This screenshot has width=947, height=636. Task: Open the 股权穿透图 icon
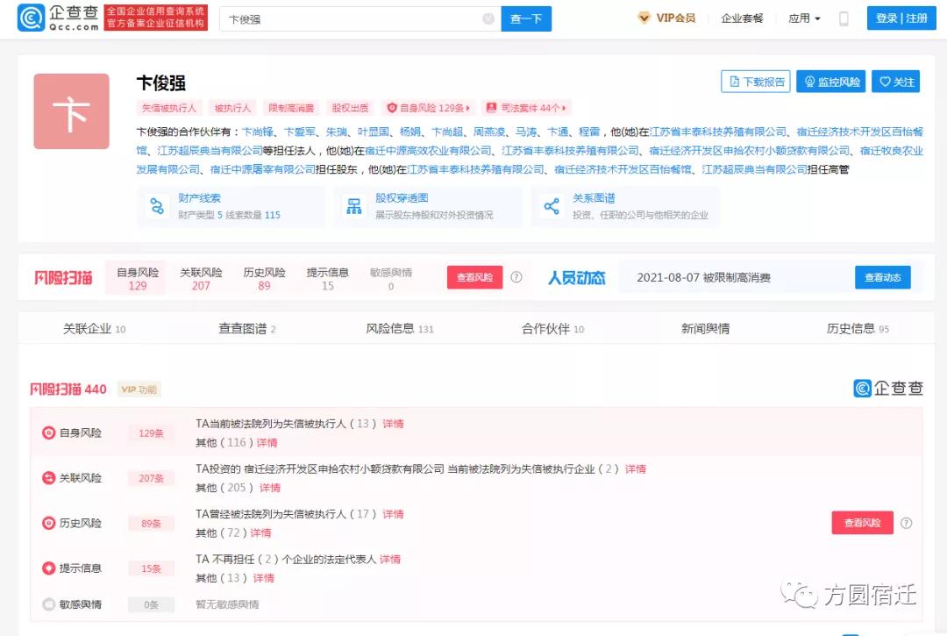click(354, 206)
